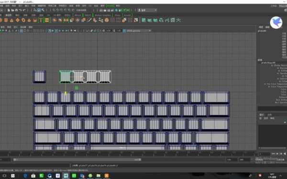Open the Arnold menu
Image resolution: width=287 pixels, height=179 pixels.
pos(110,6)
